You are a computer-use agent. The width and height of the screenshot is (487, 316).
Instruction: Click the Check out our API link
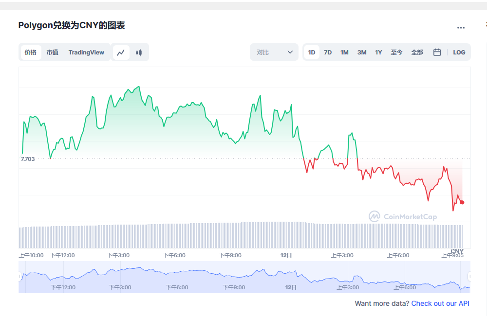440,303
